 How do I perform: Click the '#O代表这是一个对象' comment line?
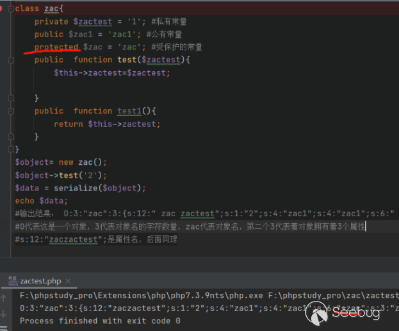click(190, 226)
